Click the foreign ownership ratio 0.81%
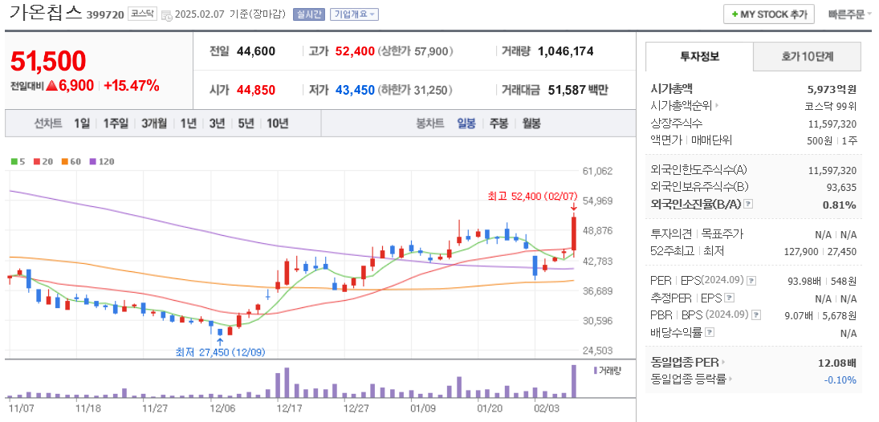 (x=839, y=205)
